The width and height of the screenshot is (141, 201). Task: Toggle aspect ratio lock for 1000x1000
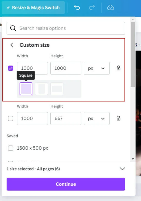[119, 68]
